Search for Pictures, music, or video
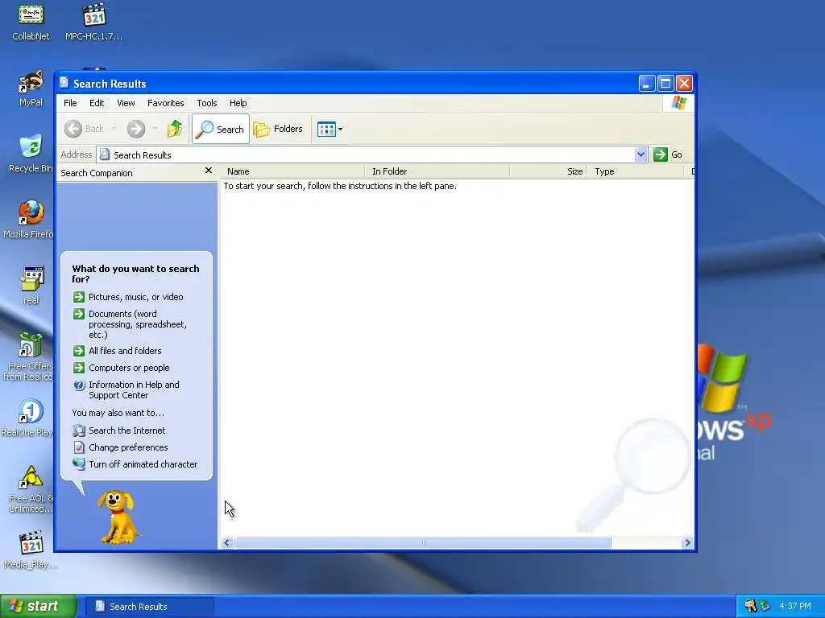 point(135,297)
